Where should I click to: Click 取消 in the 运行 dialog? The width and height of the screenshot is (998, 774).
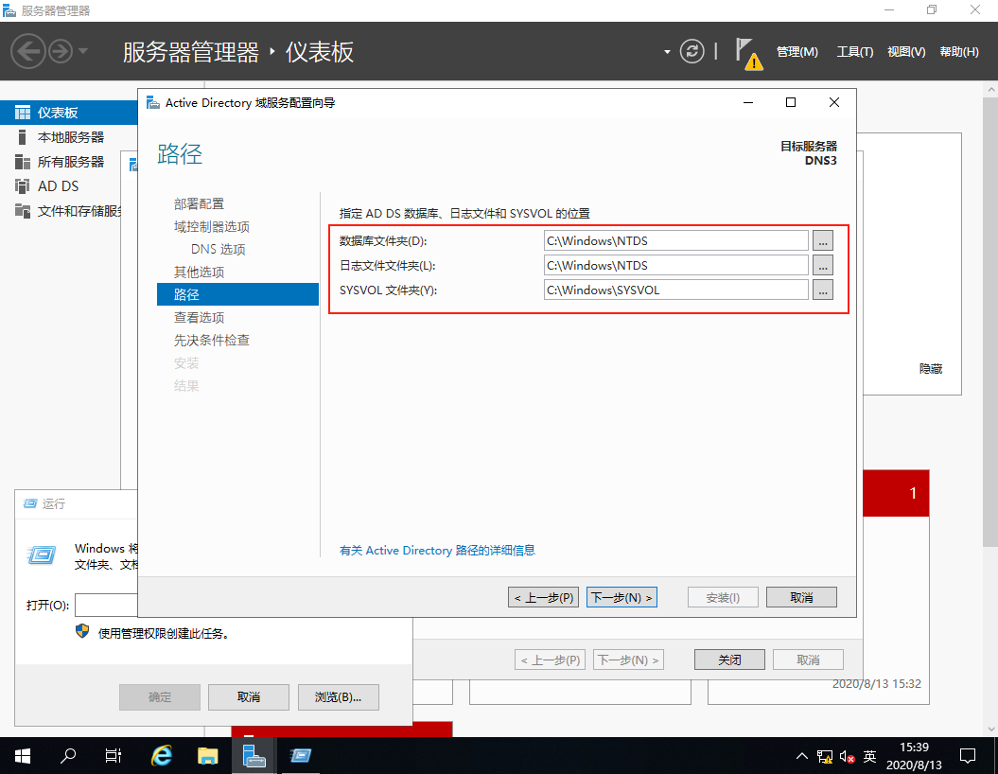(249, 697)
